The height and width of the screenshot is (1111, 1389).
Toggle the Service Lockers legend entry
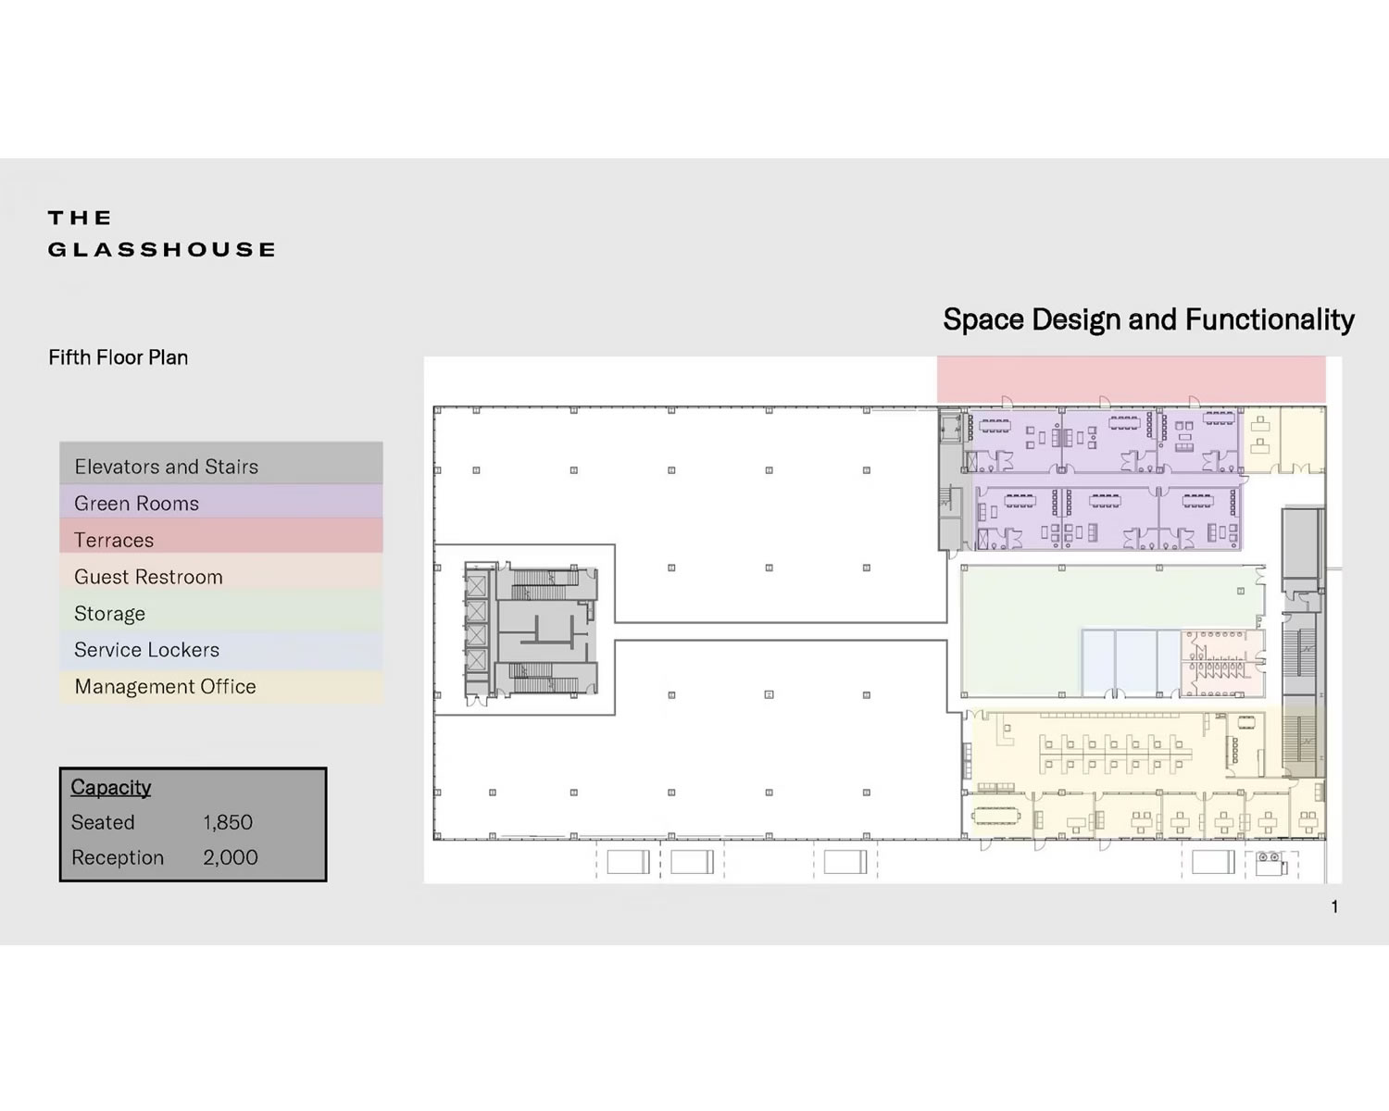click(146, 650)
